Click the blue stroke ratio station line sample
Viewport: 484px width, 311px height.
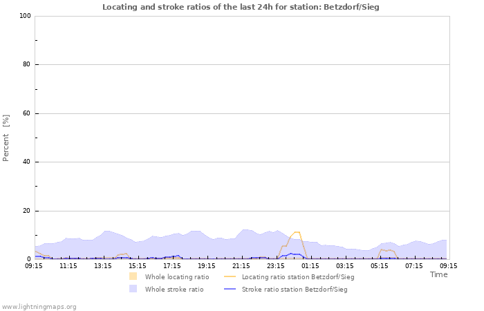tap(230, 289)
